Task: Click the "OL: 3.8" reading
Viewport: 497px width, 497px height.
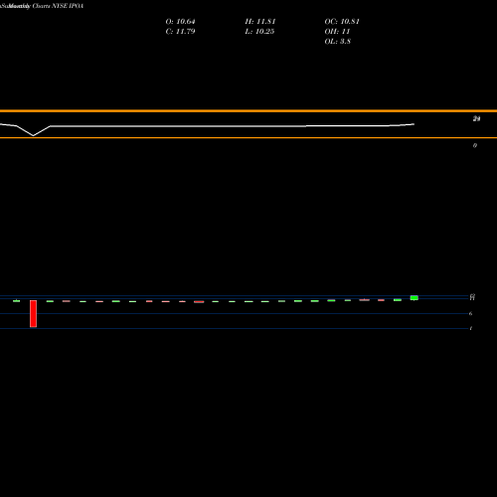Action: (337, 41)
